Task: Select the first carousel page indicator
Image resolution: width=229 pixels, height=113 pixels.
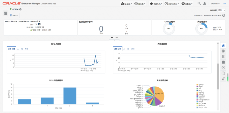Action: pos(112,38)
